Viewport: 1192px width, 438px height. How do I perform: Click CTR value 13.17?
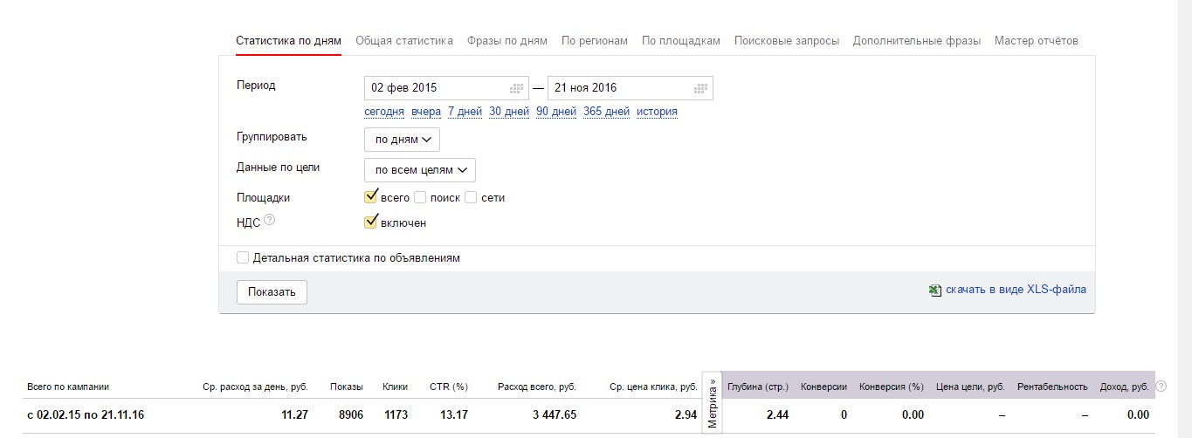click(455, 415)
